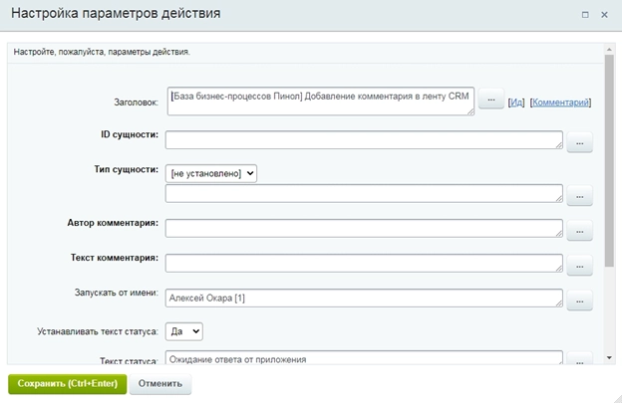Image resolution: width=622 pixels, height=403 pixels.
Task: Open value picker for ID сущности field
Action: point(579,142)
